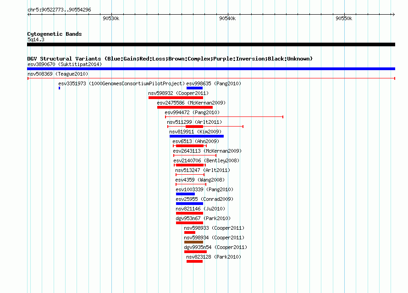Select the red esv2140706 loss bar
Screen dimensions: 408x293
[190, 165]
